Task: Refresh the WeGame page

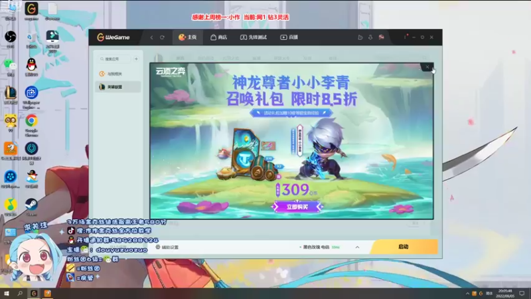Action: point(162,37)
